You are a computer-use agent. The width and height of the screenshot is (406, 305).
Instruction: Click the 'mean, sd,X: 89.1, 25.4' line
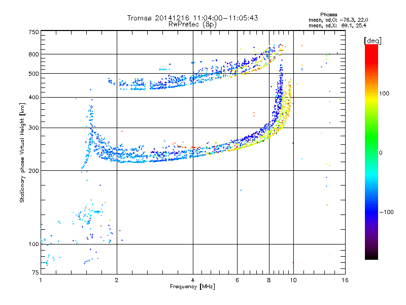337,25
